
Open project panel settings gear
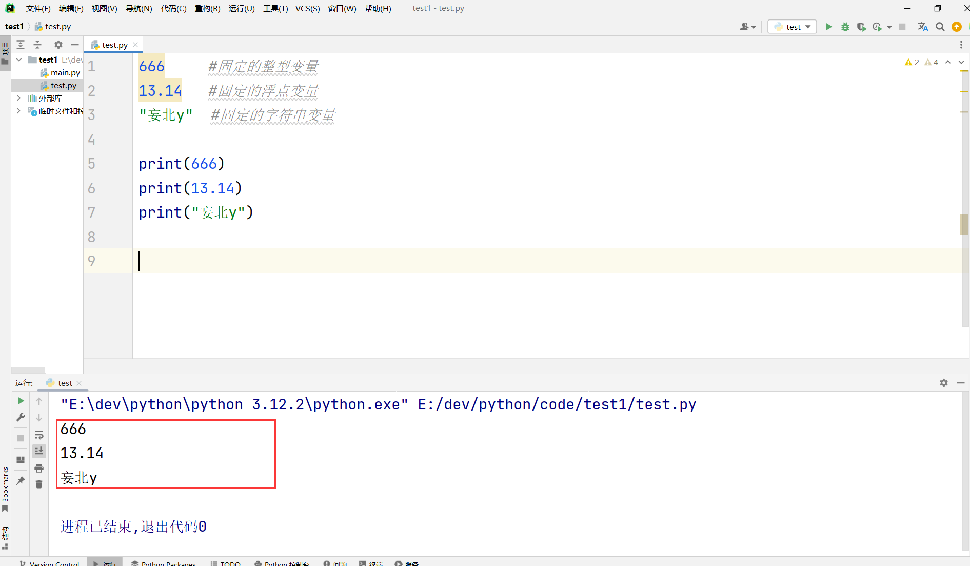click(58, 45)
